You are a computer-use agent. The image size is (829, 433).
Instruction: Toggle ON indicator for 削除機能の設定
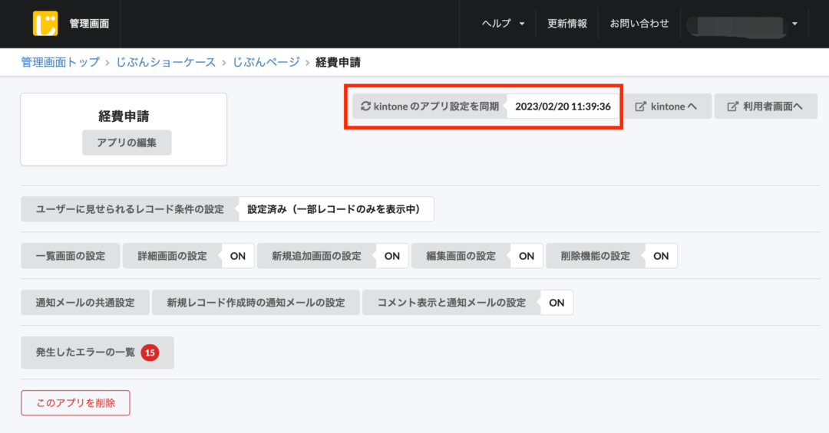[661, 256]
